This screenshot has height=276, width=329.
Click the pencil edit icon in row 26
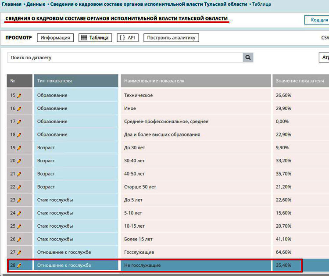[19, 240]
